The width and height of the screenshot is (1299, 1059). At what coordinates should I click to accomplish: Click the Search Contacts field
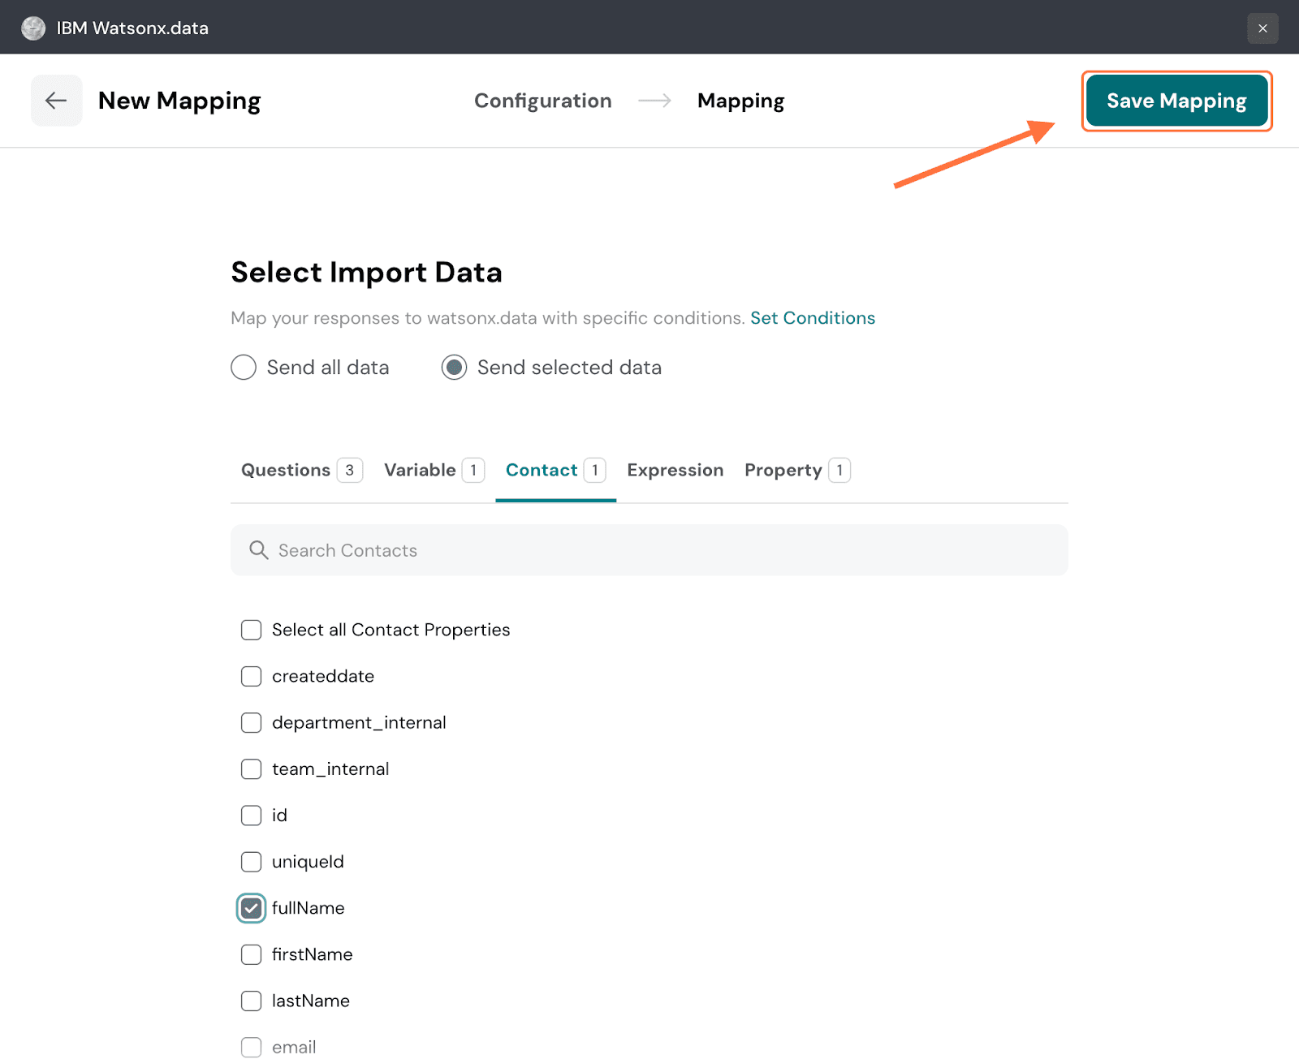click(x=649, y=550)
